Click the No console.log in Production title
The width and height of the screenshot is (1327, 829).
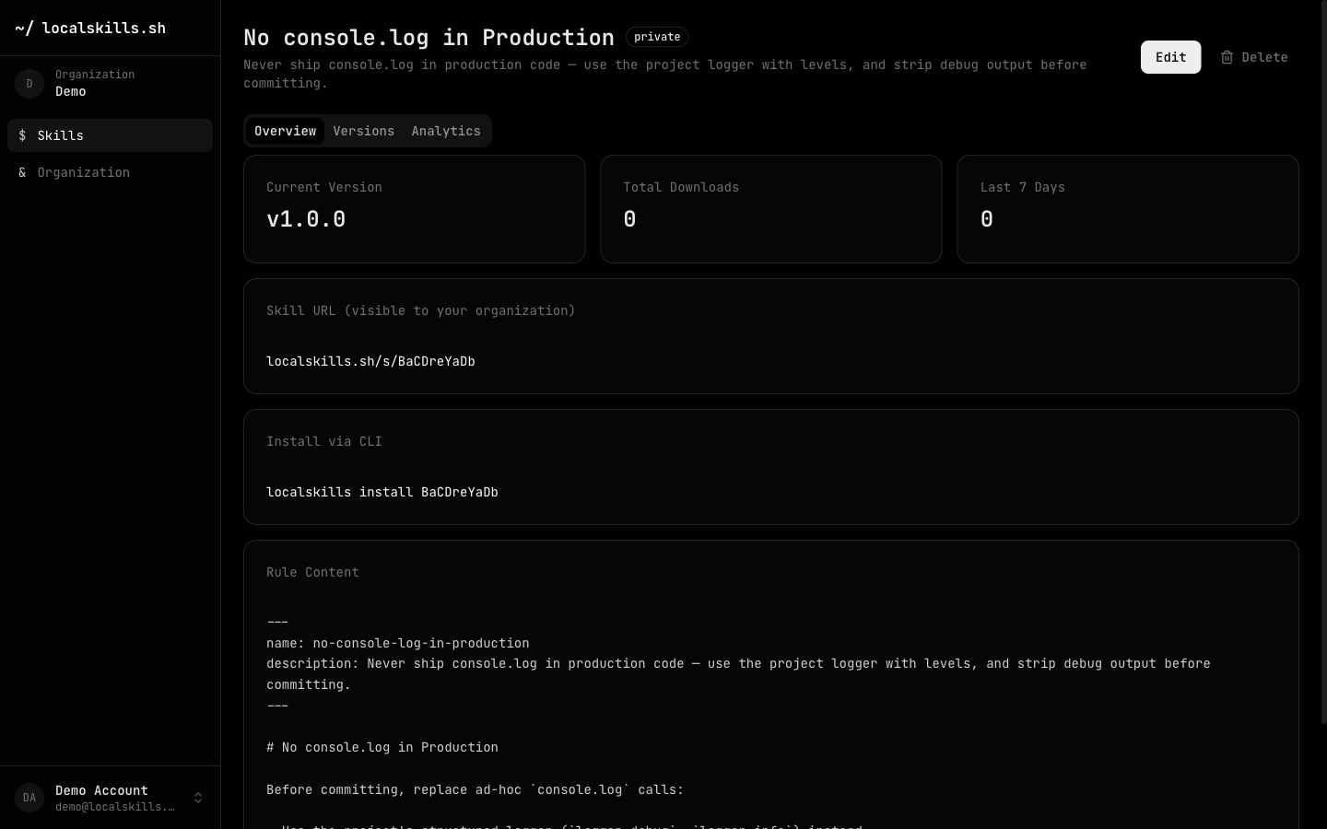429,37
